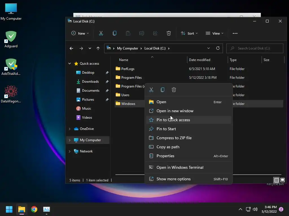Click the Copy icon in Explorer toolbar
Viewport: 289px width, 216px height.
(x=115, y=33)
